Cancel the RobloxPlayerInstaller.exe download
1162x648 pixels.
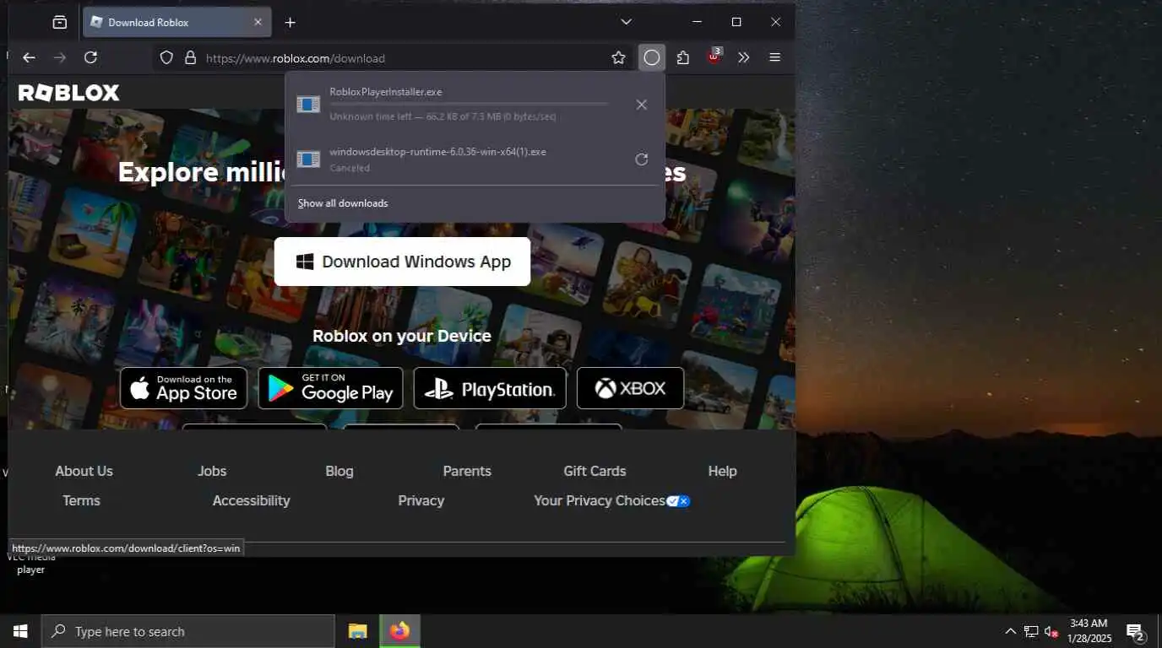click(x=642, y=105)
